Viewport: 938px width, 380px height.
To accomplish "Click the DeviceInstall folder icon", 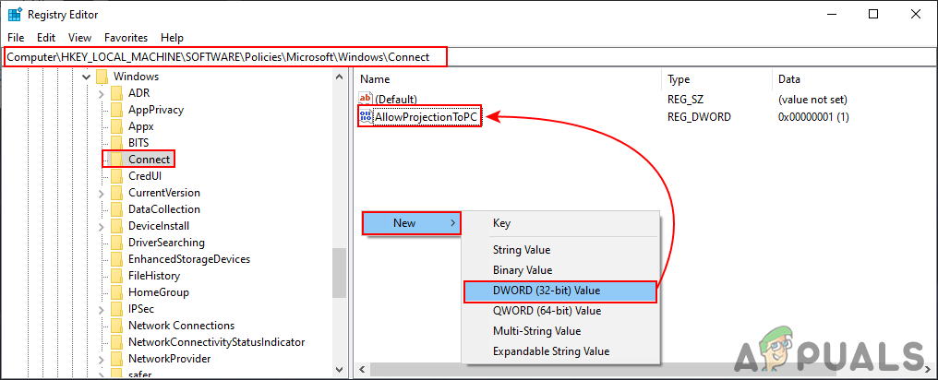I will tap(116, 227).
